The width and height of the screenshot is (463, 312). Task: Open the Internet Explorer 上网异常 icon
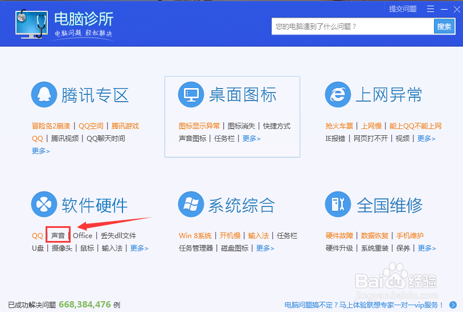point(338,94)
